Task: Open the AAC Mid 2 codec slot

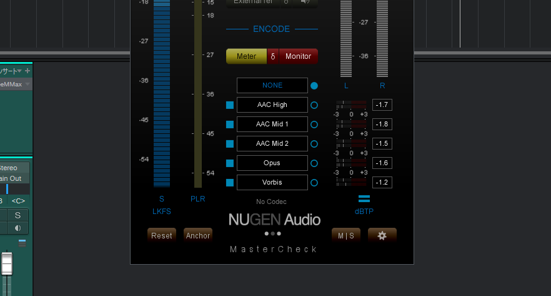Action: coord(272,143)
